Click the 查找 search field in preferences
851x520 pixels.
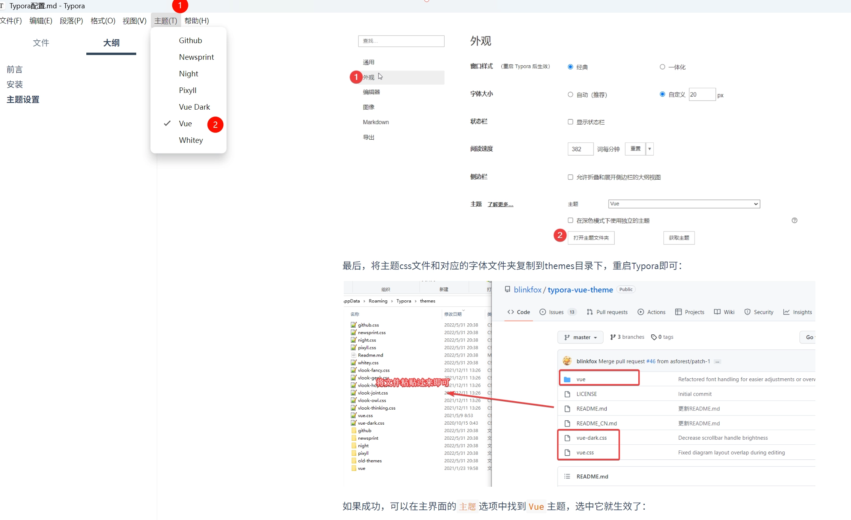401,41
